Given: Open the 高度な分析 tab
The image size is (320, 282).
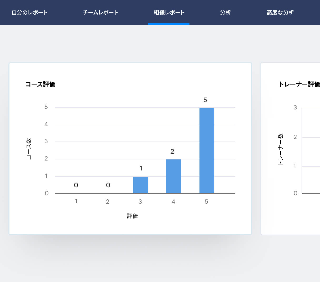Looking at the screenshot, I should (x=280, y=12).
